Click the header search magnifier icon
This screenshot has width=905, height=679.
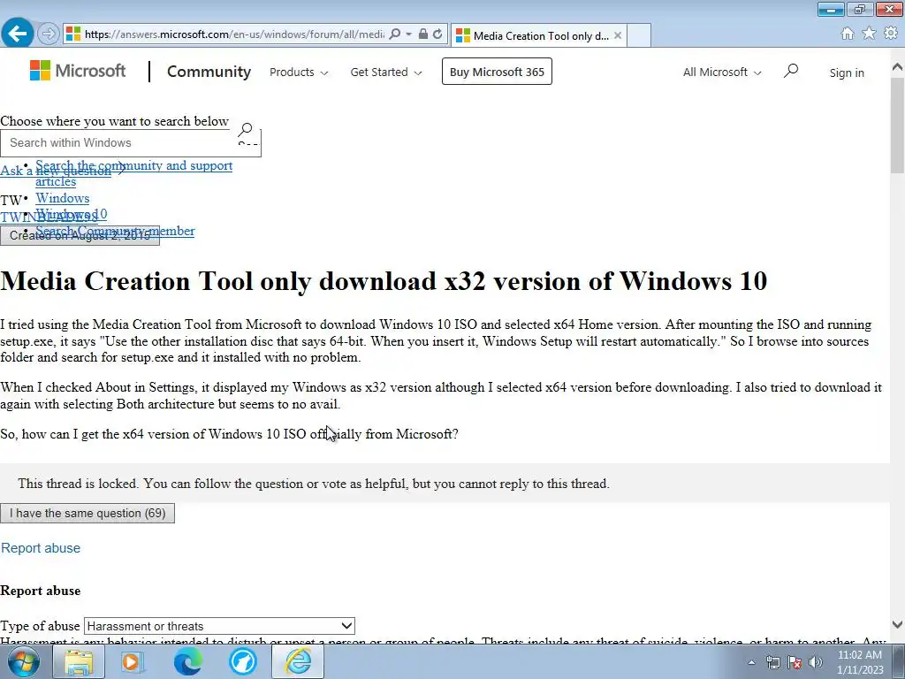point(791,71)
